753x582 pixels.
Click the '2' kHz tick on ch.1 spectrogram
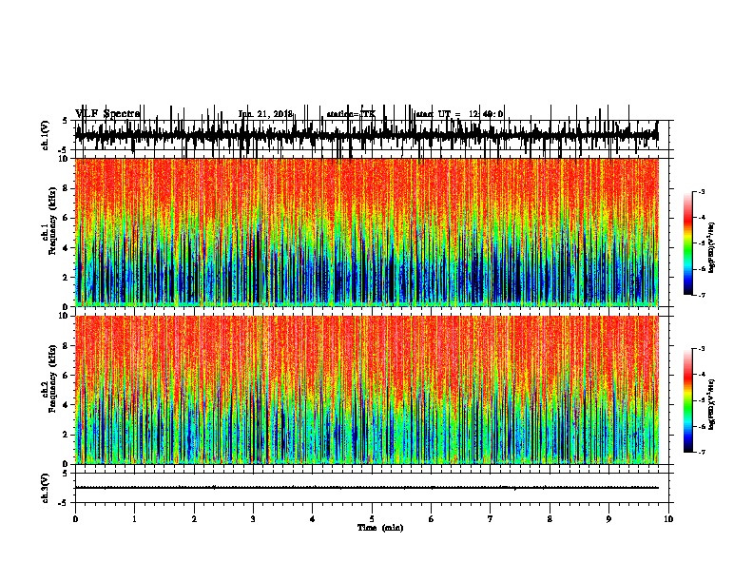click(x=67, y=277)
